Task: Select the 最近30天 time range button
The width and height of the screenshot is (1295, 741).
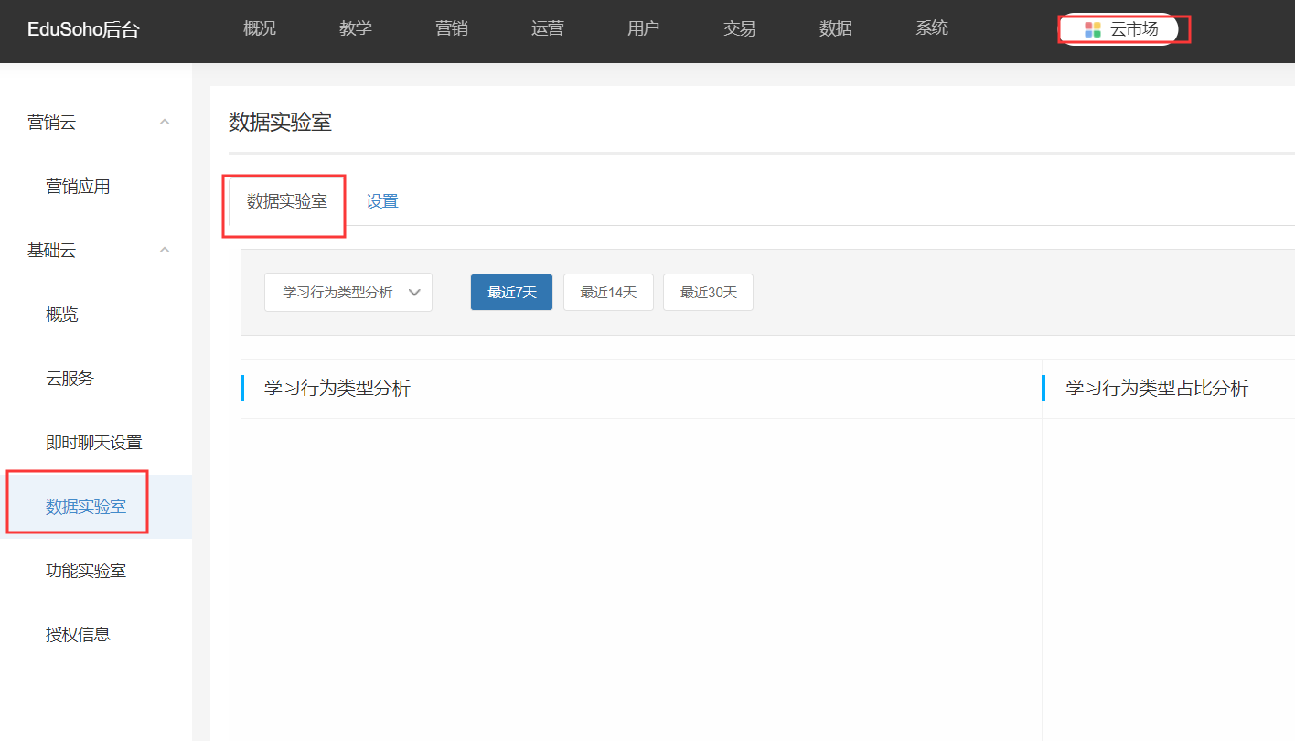Action: (708, 293)
